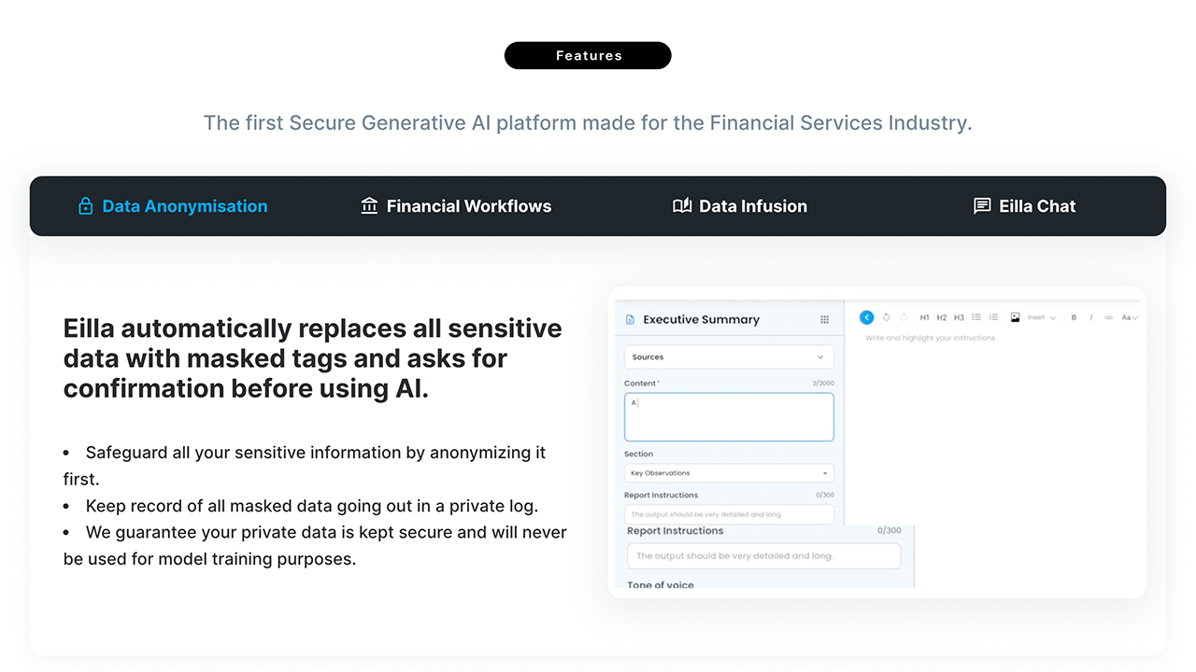Open the Insert dropdown in toolbar

[x=1042, y=317]
